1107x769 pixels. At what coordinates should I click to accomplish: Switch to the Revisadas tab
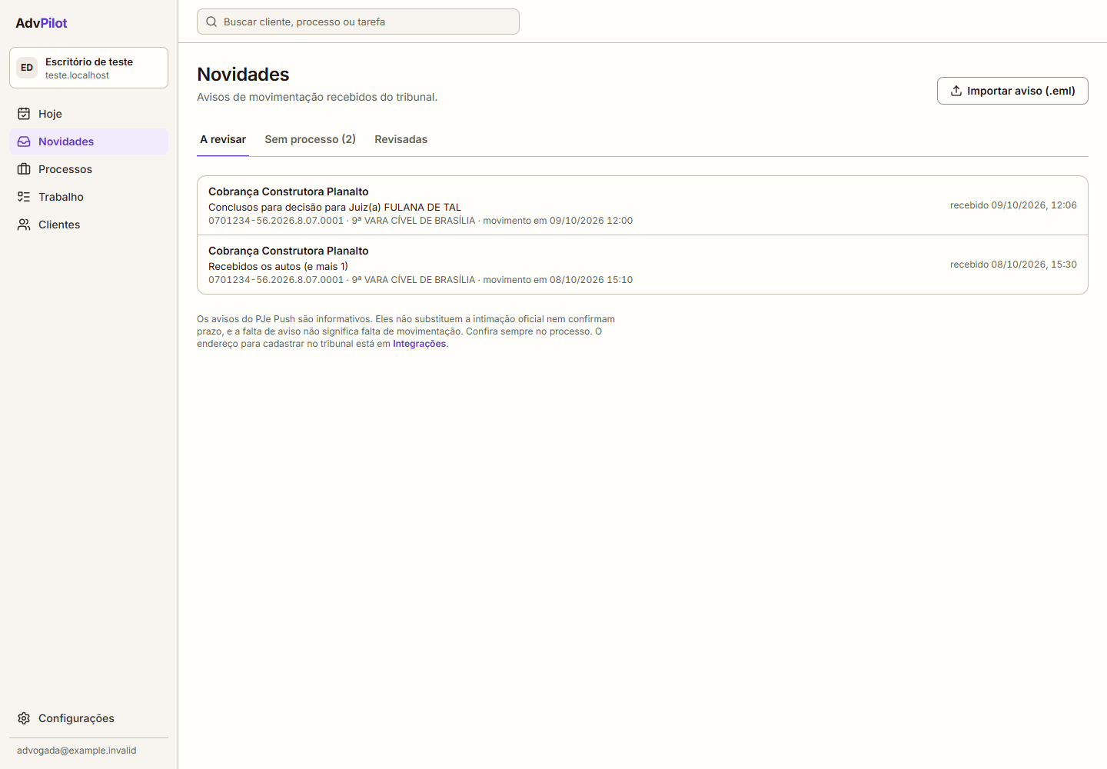pyautogui.click(x=401, y=139)
